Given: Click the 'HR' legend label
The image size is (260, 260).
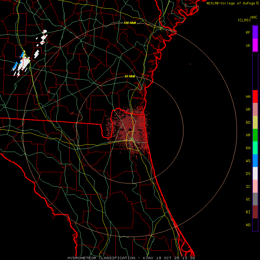Looking at the screenshot, I should [x=248, y=135].
